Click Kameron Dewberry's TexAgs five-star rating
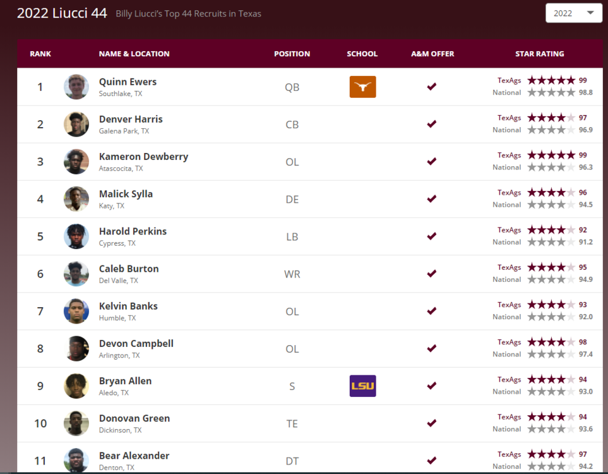This screenshot has width=608, height=474. point(551,155)
